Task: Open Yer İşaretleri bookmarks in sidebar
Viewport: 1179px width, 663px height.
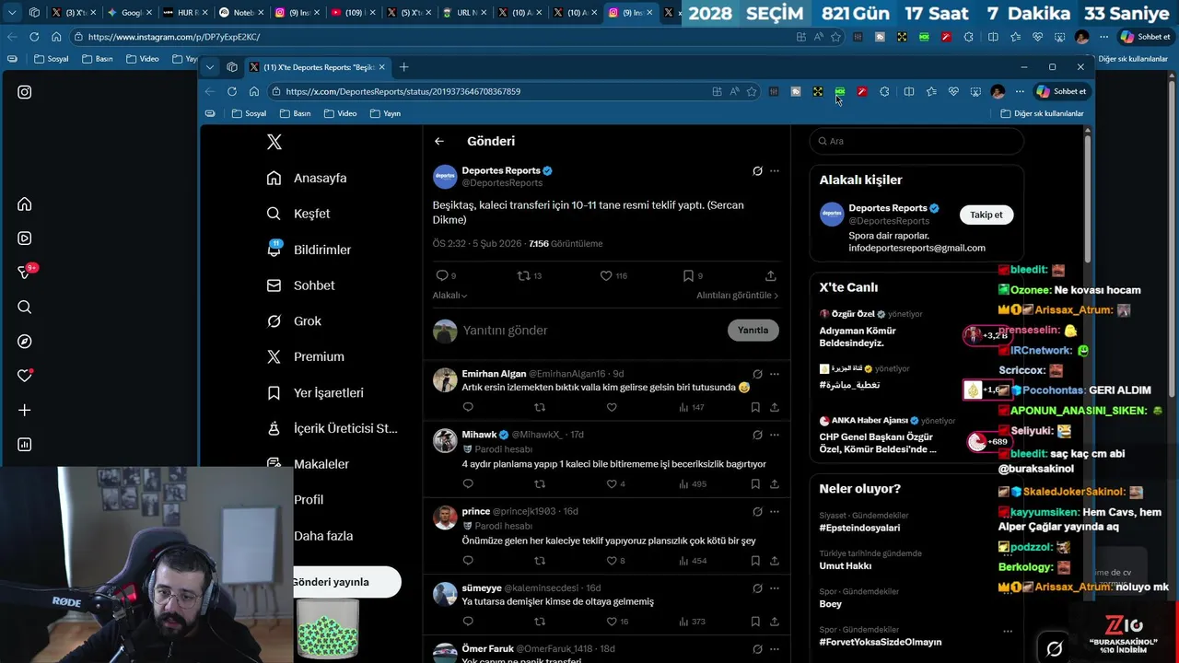Action: pos(315,392)
